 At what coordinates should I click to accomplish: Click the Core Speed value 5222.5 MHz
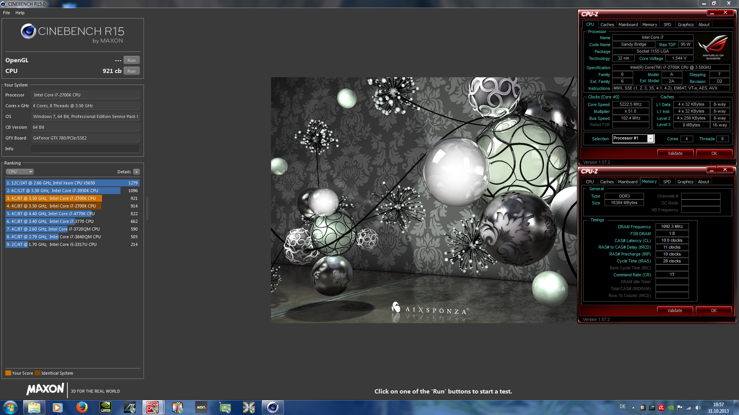(x=631, y=104)
